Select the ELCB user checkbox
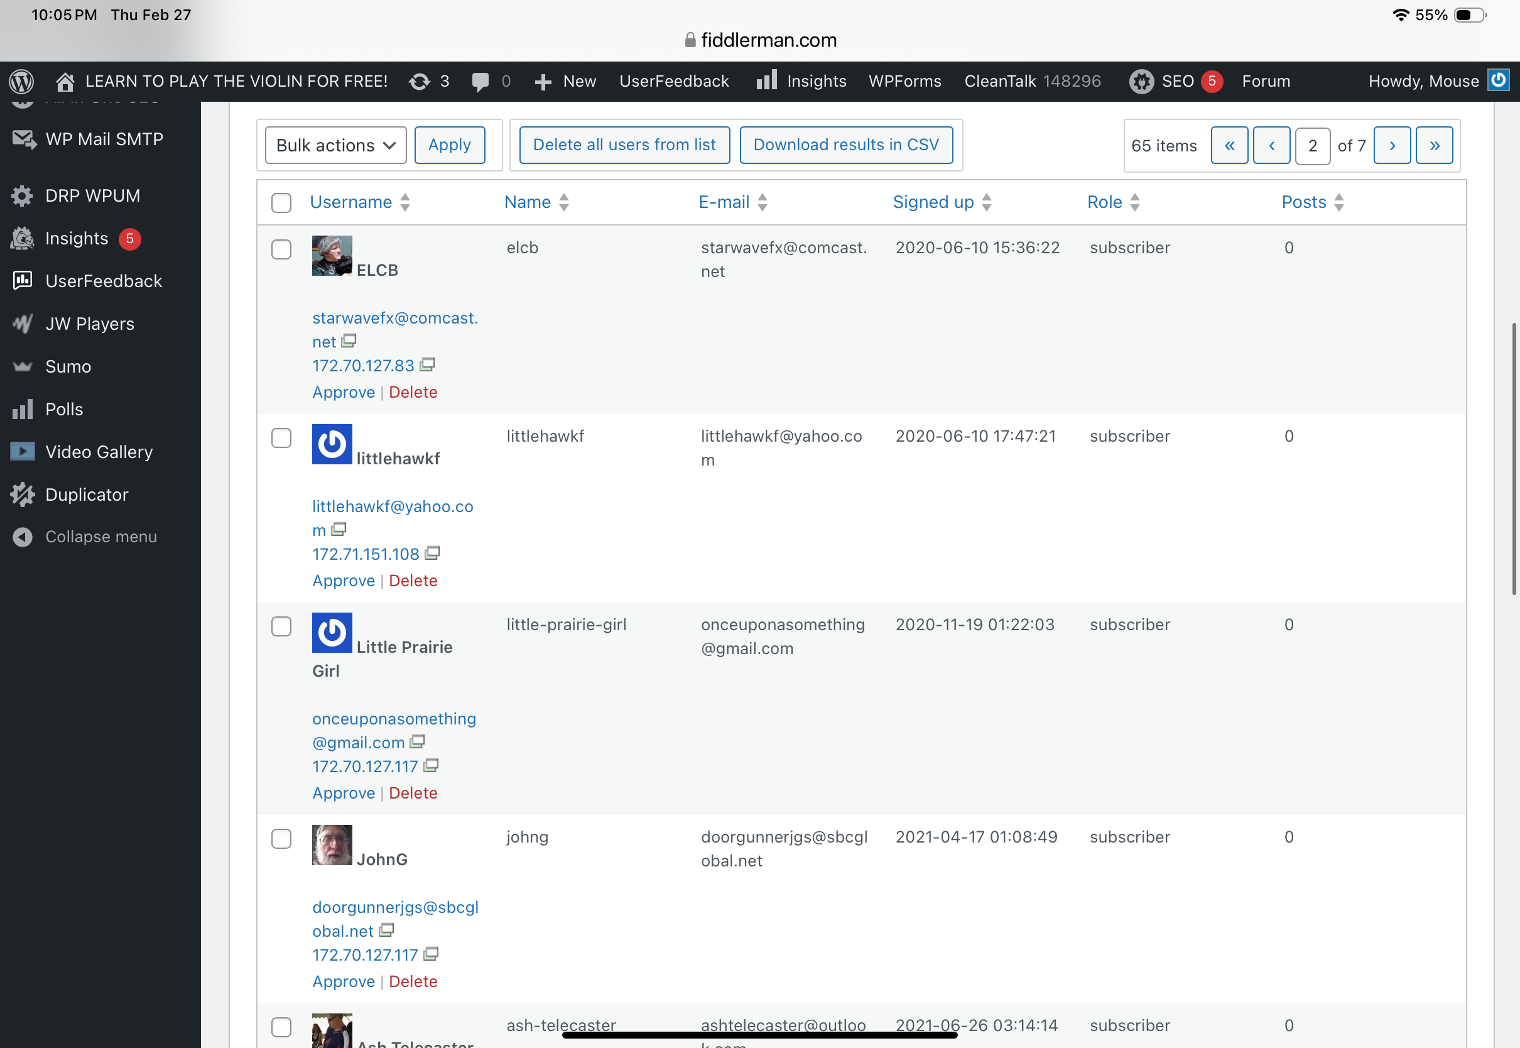 pyautogui.click(x=281, y=249)
